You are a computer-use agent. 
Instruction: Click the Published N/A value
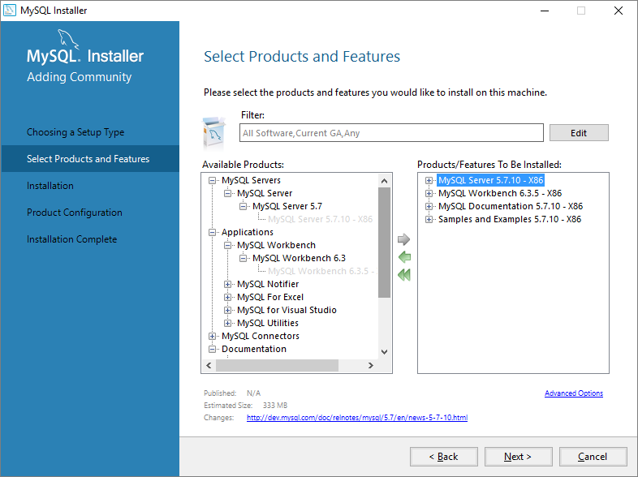253,393
